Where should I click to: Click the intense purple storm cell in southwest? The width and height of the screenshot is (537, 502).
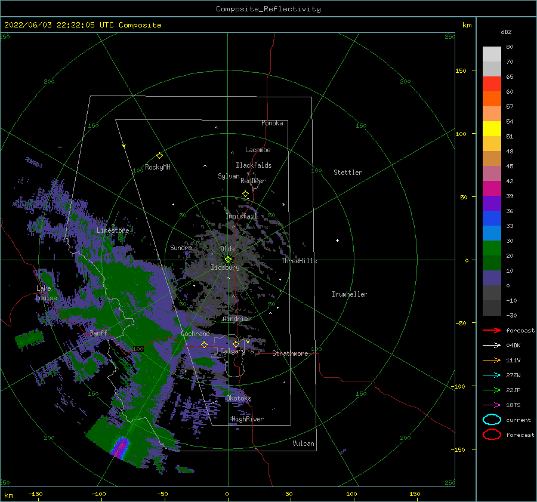(120, 448)
